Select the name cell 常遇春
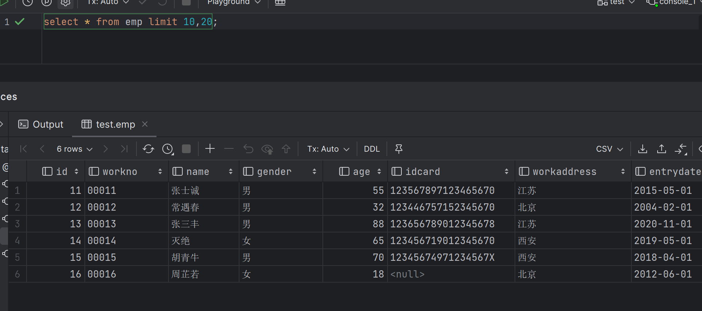The image size is (702, 311). click(x=204, y=207)
